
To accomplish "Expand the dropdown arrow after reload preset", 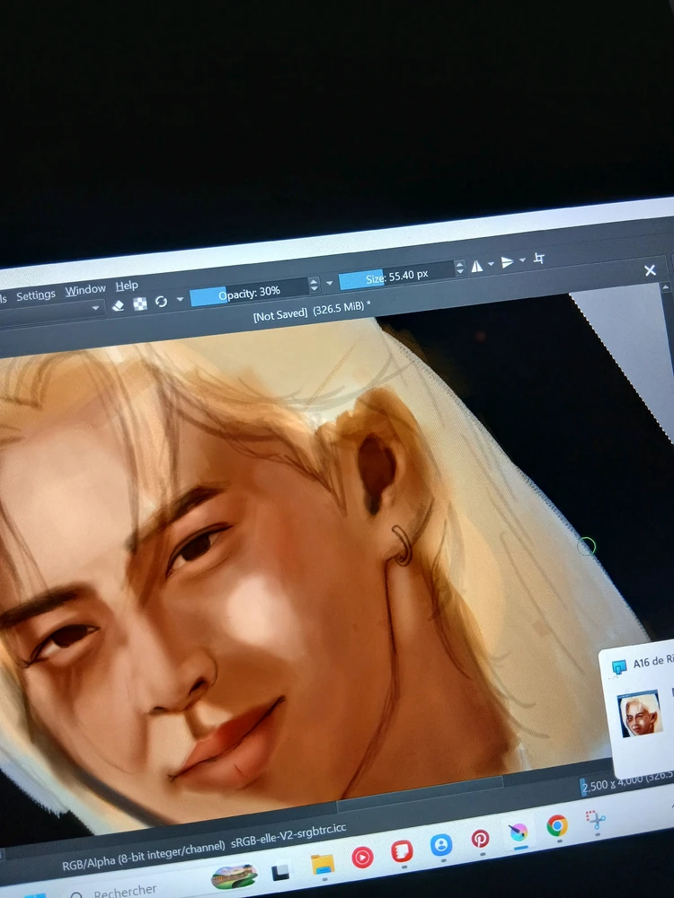I will point(180,299).
